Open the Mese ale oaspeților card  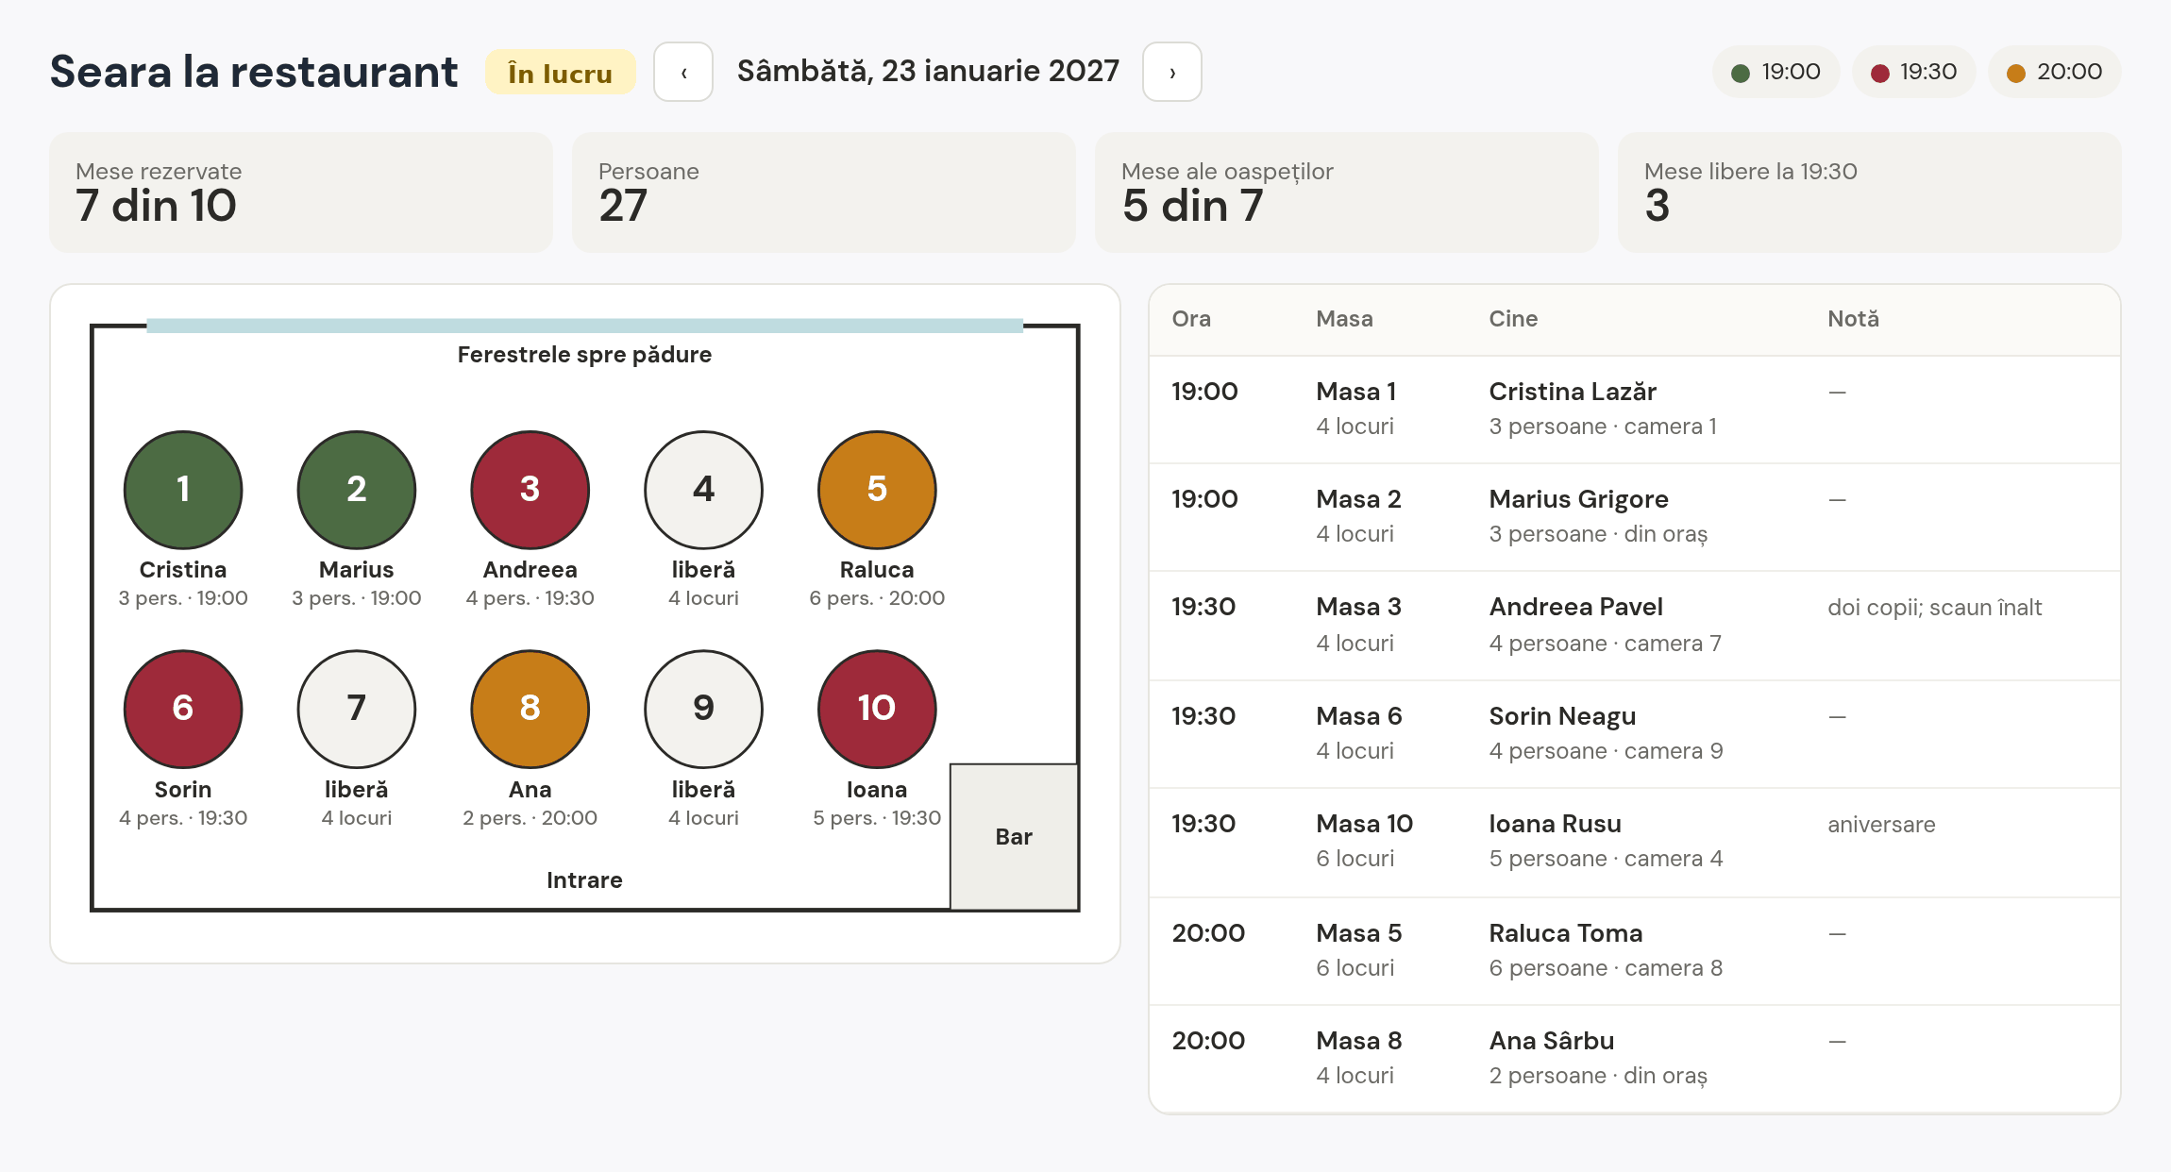pyautogui.click(x=1347, y=193)
